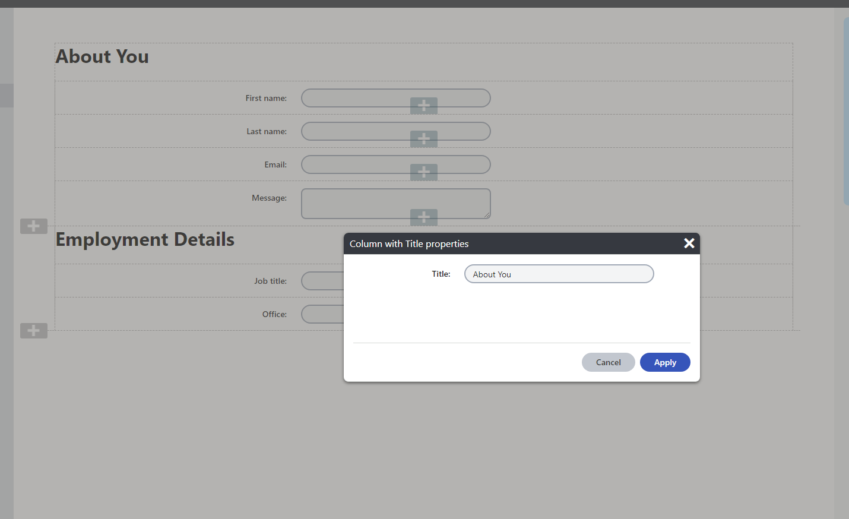Add row above Employment Details section
The image size is (849, 519).
34,226
